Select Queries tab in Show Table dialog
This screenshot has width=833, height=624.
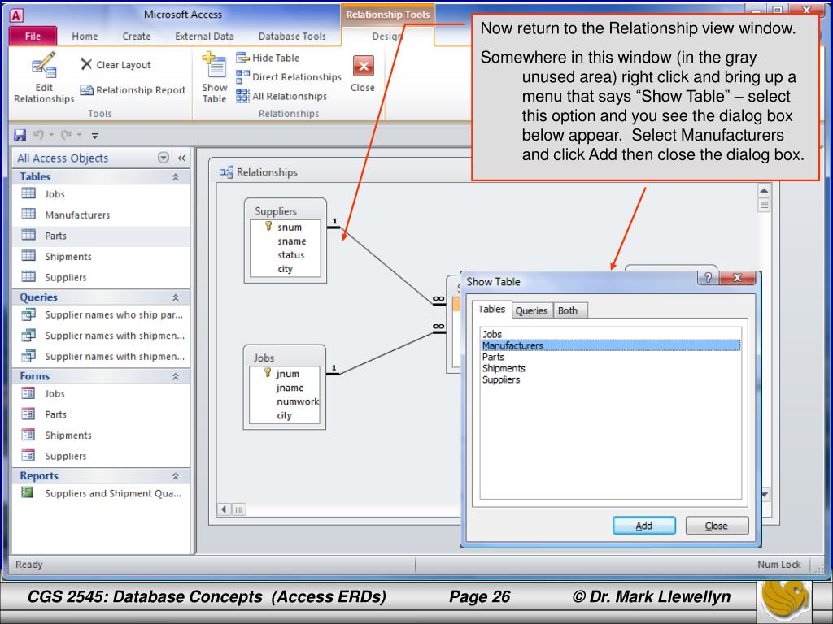pos(532,310)
